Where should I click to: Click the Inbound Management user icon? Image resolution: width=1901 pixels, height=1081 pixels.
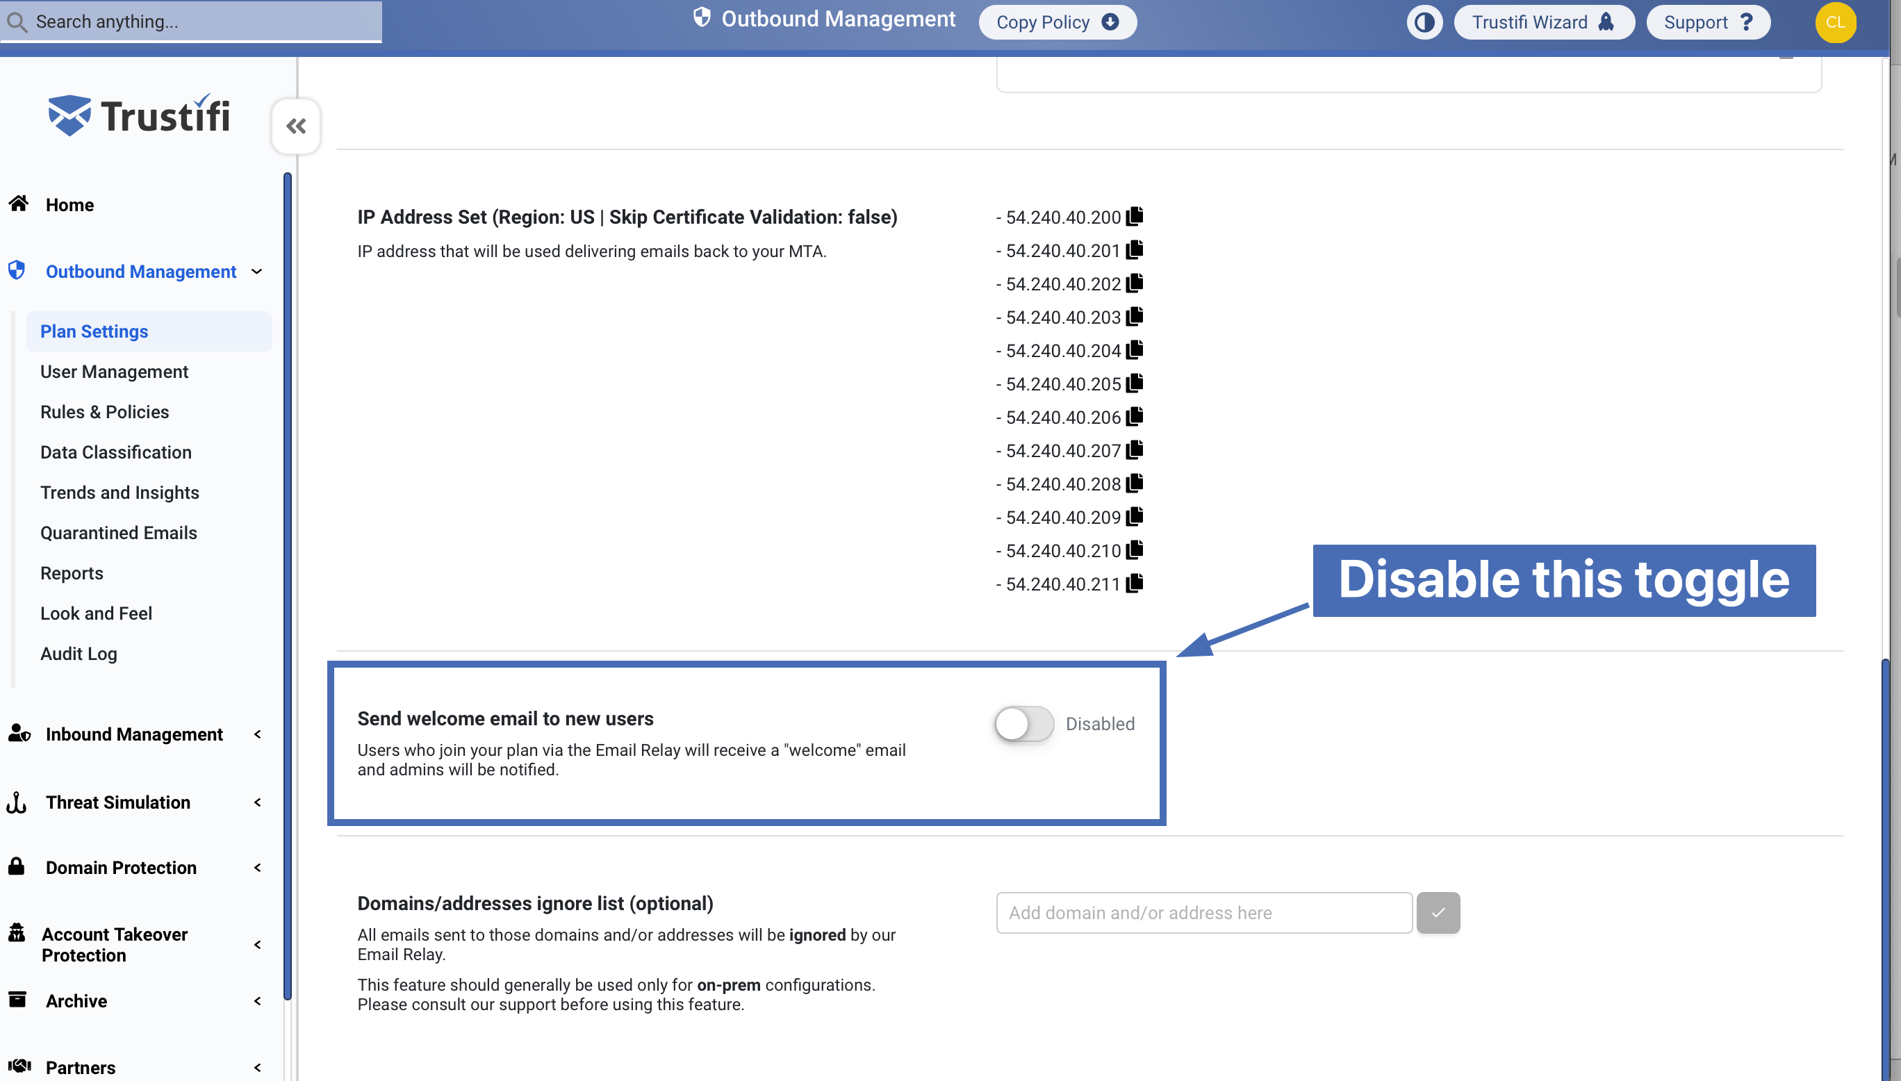click(x=19, y=734)
